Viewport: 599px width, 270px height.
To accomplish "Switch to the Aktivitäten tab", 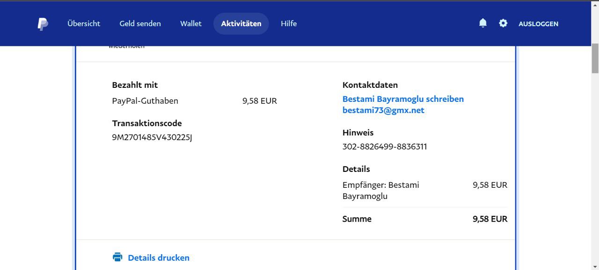I will [x=241, y=24].
